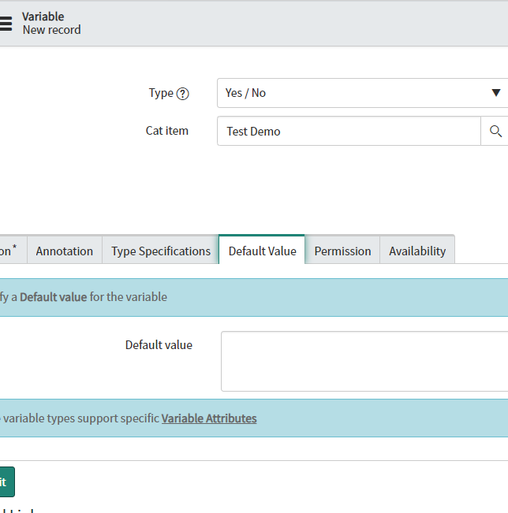The height and width of the screenshot is (513, 508).
Task: Follow the Variable Attributes link
Action: pos(209,418)
